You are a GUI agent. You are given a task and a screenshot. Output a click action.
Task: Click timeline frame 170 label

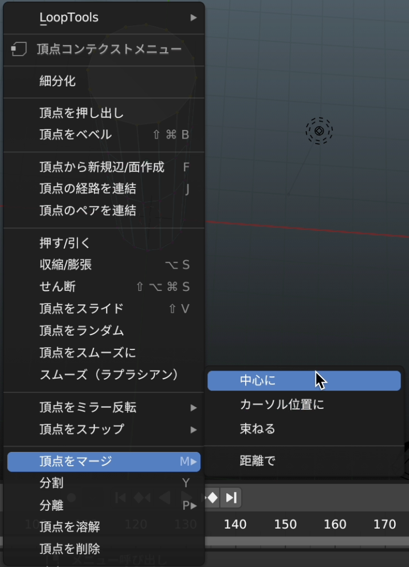click(x=384, y=524)
